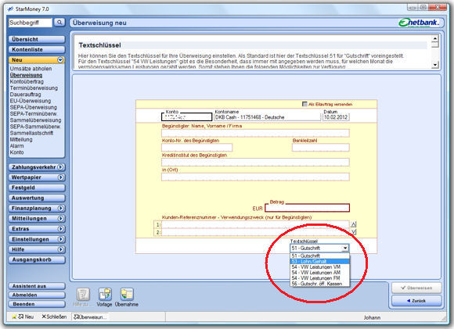454x329 pixels.
Task: Click the Überweisen button
Action: click(x=416, y=288)
